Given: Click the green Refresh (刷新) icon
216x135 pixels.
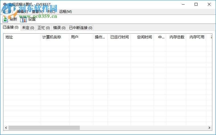Looking at the screenshot, I should click(5, 19).
